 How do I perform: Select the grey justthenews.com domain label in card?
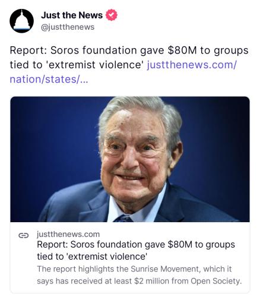click(68, 234)
